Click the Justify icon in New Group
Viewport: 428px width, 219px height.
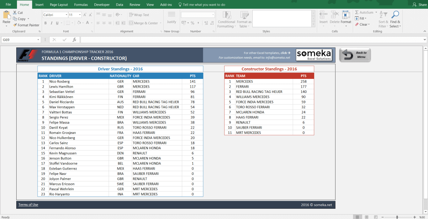(172, 15)
